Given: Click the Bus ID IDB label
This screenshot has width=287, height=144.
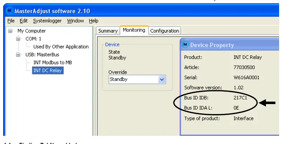Looking at the screenshot, I should pyautogui.click(x=196, y=98).
